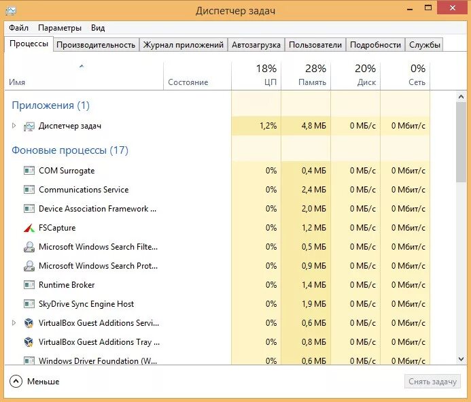The height and width of the screenshot is (402, 471).
Task: Sort by the ЦП 18% column header
Action: click(x=256, y=76)
